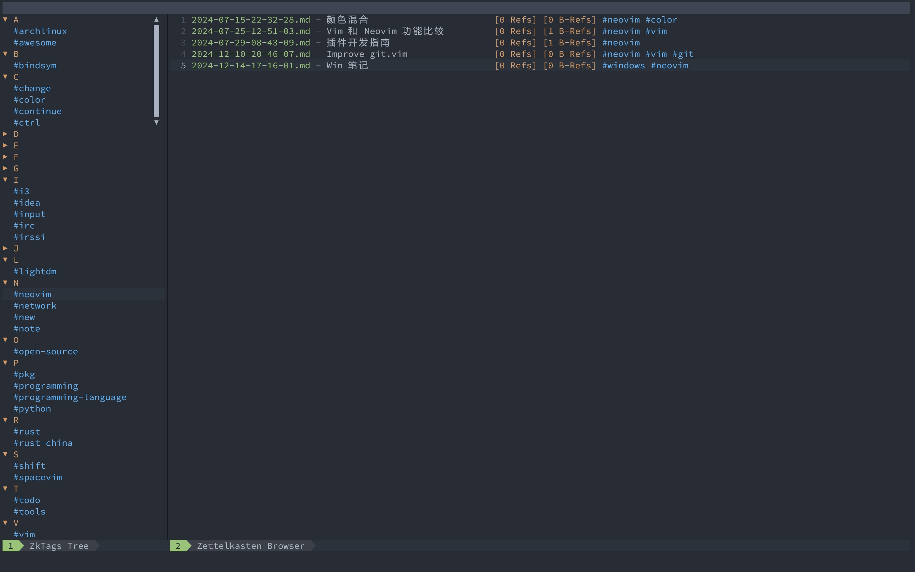Viewport: 915px width, 572px height.
Task: Open note 2024-07-15-22-32-28.md
Action: tap(250, 20)
